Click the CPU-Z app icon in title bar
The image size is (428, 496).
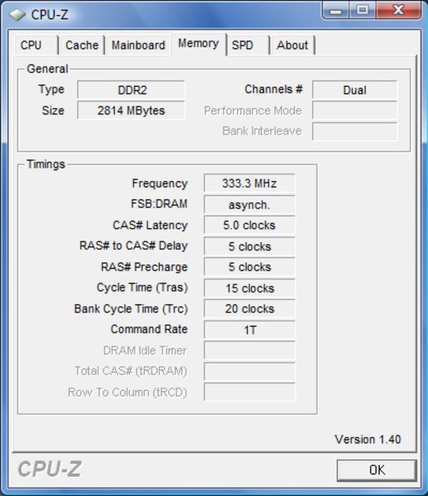pos(17,15)
